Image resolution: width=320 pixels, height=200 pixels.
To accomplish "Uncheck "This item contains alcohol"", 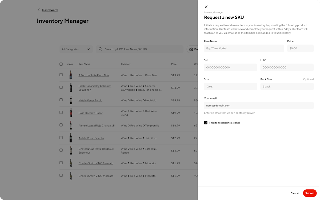I will 206,123.
